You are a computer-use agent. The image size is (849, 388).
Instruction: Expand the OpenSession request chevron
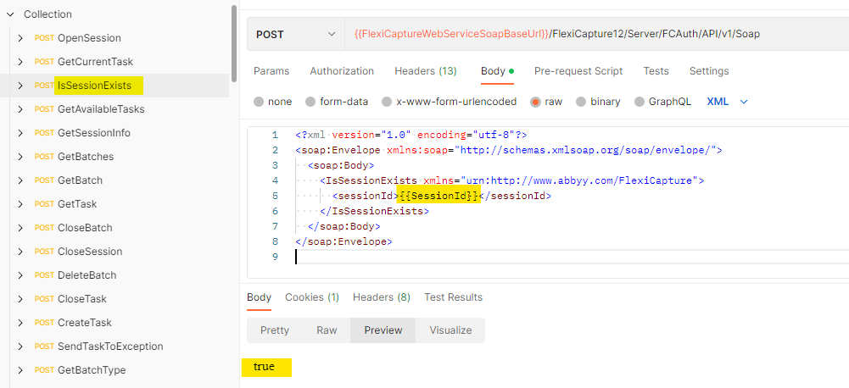[x=20, y=38]
